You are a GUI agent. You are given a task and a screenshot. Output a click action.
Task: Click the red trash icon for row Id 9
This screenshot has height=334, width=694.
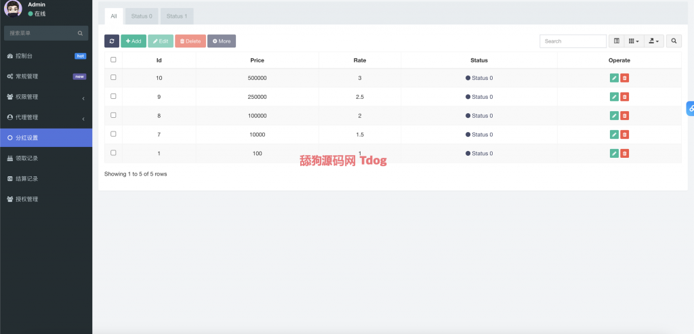pyautogui.click(x=625, y=97)
